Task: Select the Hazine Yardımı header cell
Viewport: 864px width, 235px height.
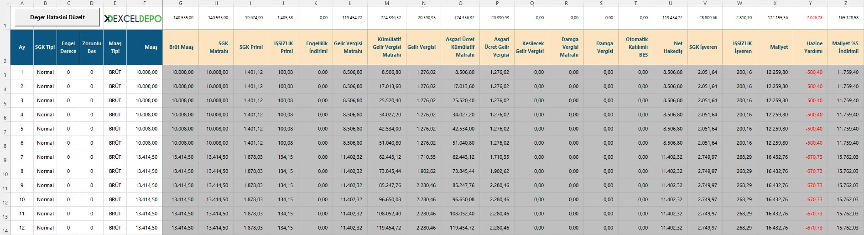Action: pos(811,47)
